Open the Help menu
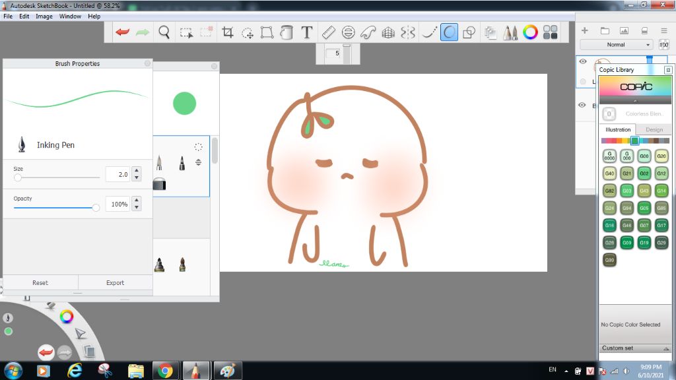The image size is (676, 380). (x=94, y=16)
